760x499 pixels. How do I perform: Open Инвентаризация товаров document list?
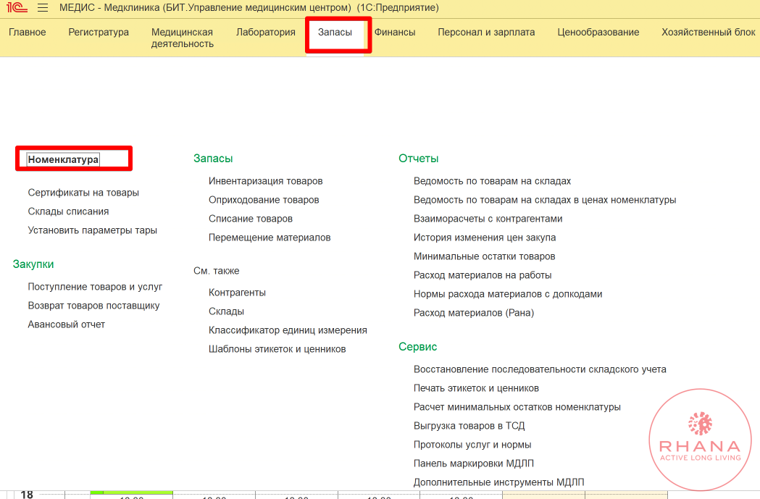pos(265,181)
